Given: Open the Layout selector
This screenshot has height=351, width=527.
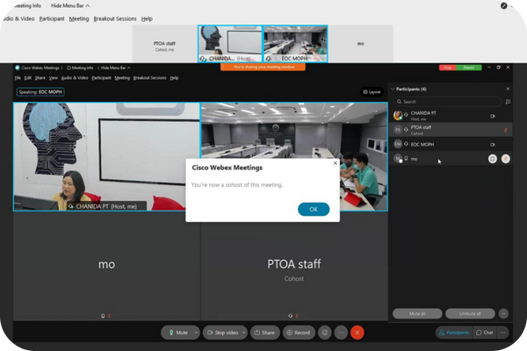Looking at the screenshot, I should (372, 91).
